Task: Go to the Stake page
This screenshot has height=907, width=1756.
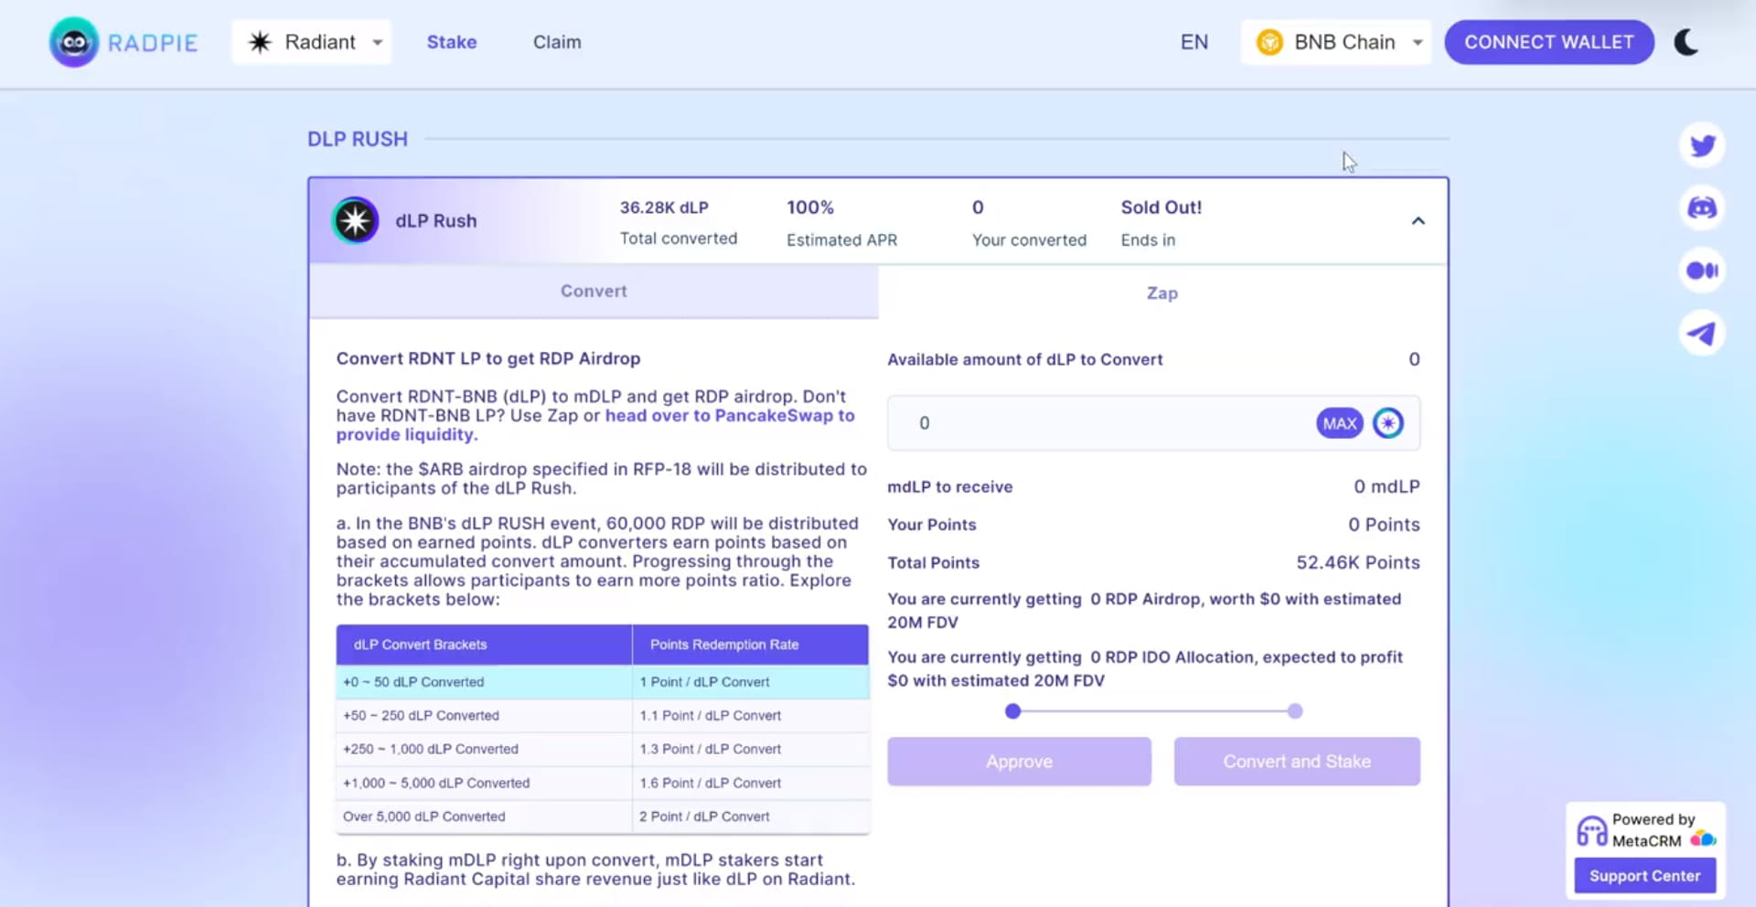Action: [x=452, y=42]
